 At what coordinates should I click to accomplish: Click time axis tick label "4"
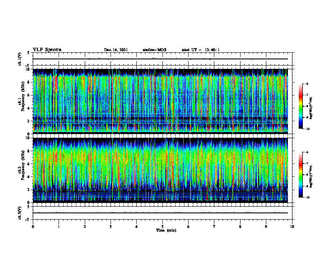(x=137, y=227)
